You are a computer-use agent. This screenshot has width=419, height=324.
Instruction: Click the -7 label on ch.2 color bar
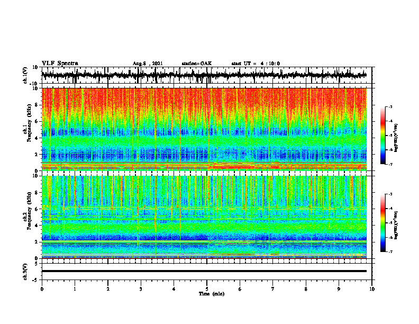tap(390, 251)
